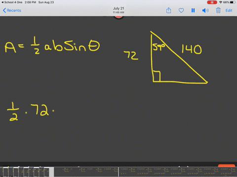Delete the video with the trash icon

click(x=218, y=10)
